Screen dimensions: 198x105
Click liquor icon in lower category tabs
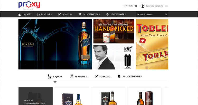49,76
